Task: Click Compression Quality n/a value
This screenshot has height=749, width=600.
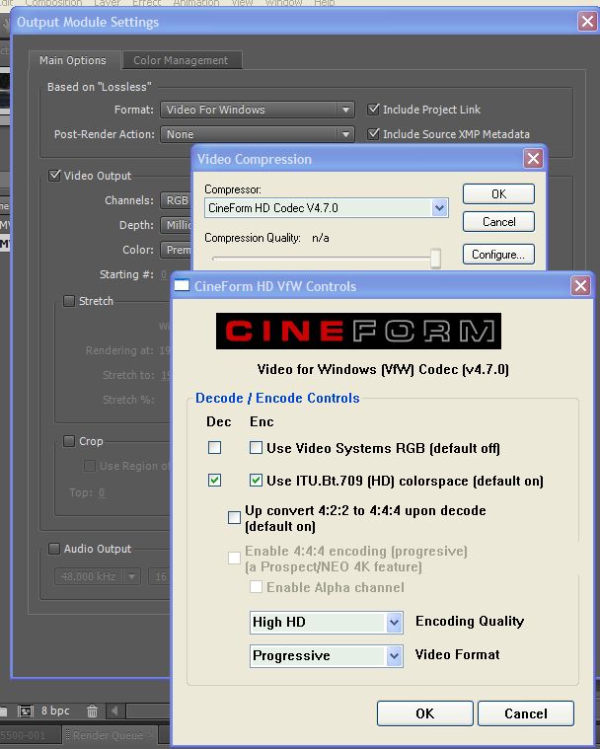Action: pos(321,238)
